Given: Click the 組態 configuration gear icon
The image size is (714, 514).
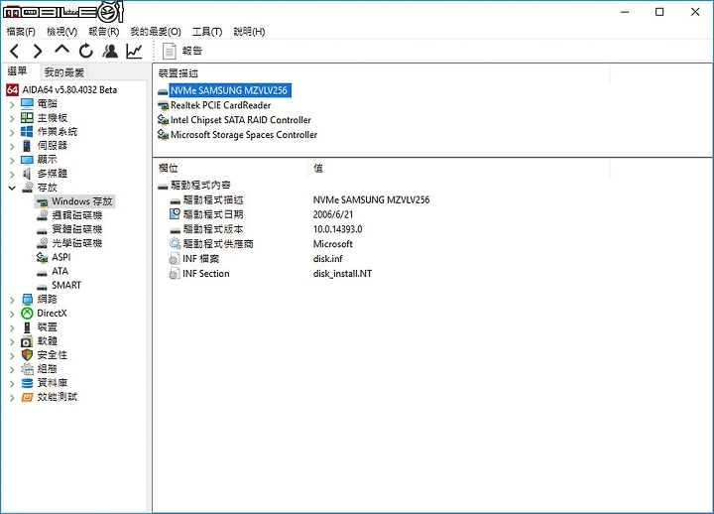Looking at the screenshot, I should 28,369.
